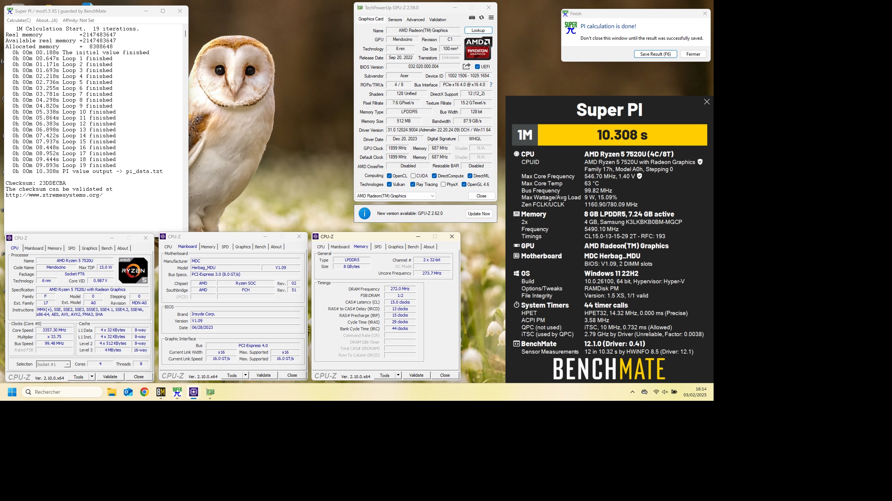Click the CPUID verified shield icon in BenchMate
Image resolution: width=892 pixels, height=501 pixels.
pyautogui.click(x=700, y=162)
